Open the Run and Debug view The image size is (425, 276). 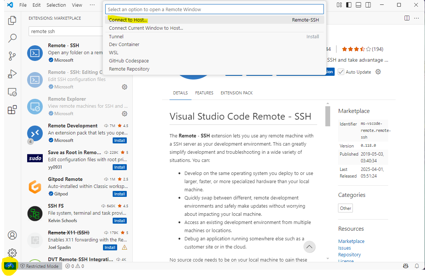[12, 74]
